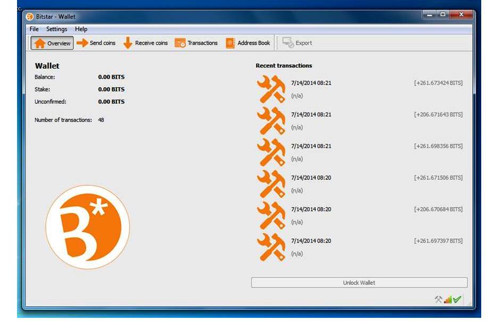This screenshot has height=321, width=486.
Task: Click the Unlock Wallet button
Action: 359,283
